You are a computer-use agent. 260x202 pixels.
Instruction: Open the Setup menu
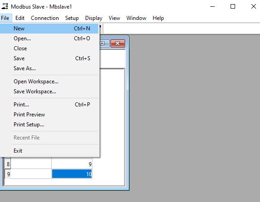(72, 18)
